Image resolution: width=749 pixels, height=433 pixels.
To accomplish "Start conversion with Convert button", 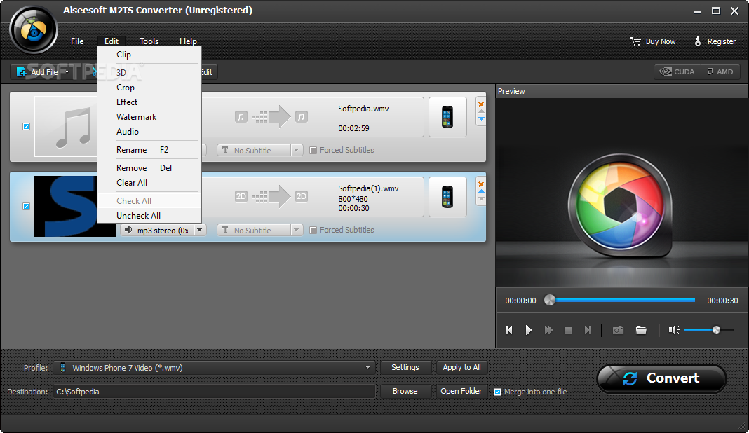I will pyautogui.click(x=661, y=378).
